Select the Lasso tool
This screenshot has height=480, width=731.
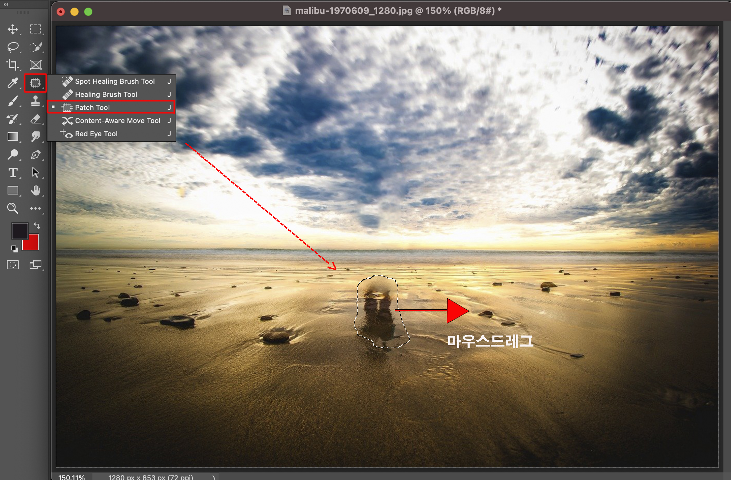(13, 47)
